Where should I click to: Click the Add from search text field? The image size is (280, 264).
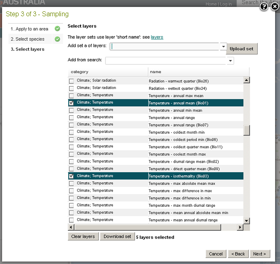(x=166, y=61)
